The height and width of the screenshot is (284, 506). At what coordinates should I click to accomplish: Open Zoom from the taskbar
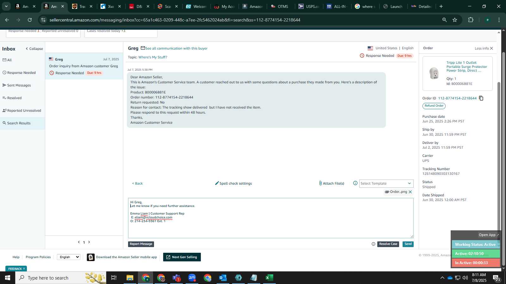click(x=192, y=278)
